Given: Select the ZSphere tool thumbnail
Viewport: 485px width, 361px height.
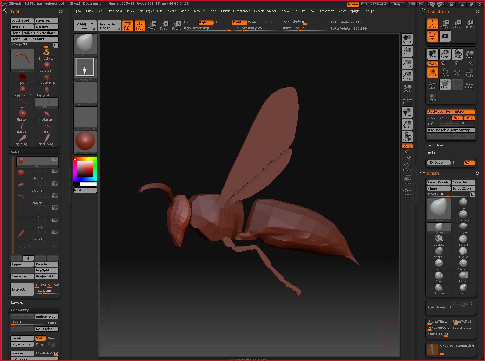Looking at the screenshot, I should (x=22, y=78).
